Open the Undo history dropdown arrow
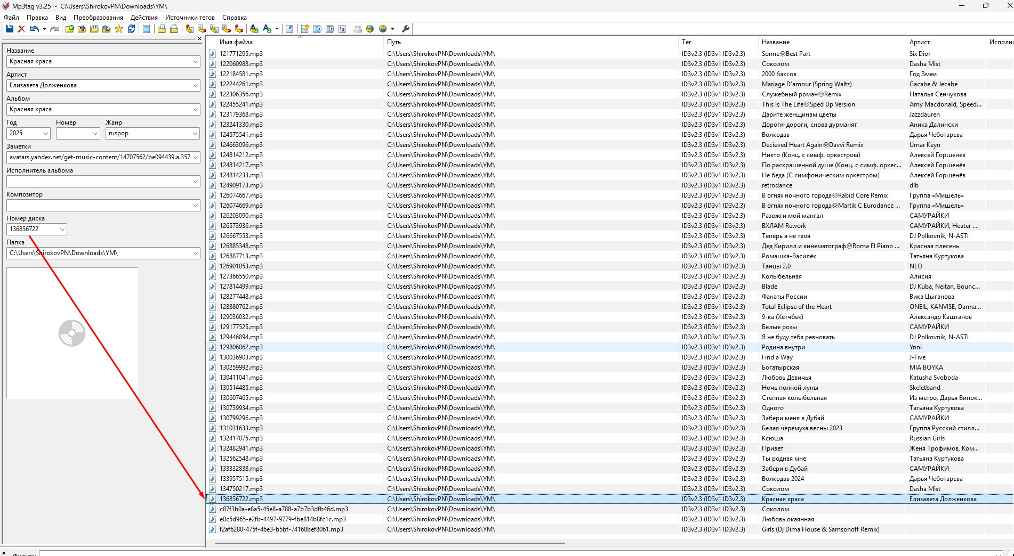The width and height of the screenshot is (1014, 556). [x=44, y=29]
